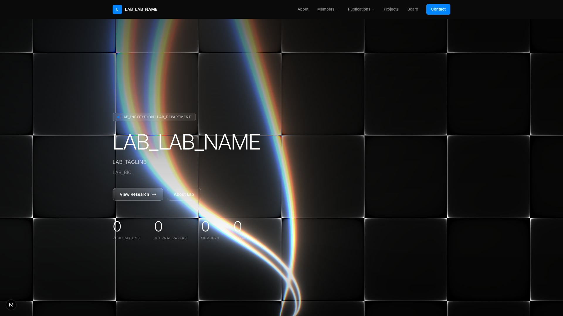Open the About navigation link
The height and width of the screenshot is (316, 563).
coord(303,9)
